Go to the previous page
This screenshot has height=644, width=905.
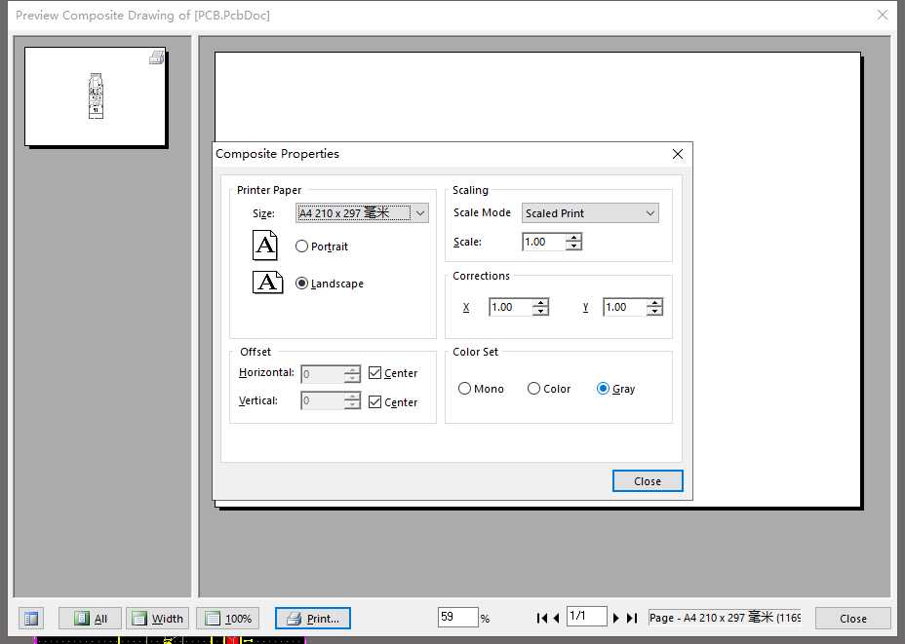(557, 618)
